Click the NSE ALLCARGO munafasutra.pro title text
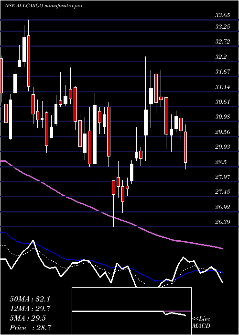Image resolution: width=239 pixels, height=335 pixels. pyautogui.click(x=43, y=6)
